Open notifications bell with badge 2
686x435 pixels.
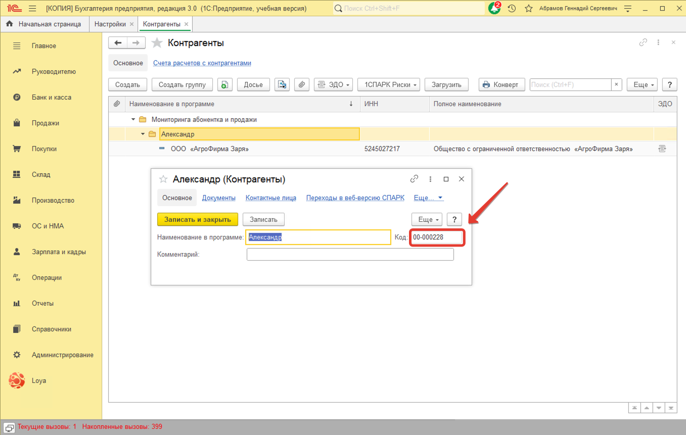(494, 8)
